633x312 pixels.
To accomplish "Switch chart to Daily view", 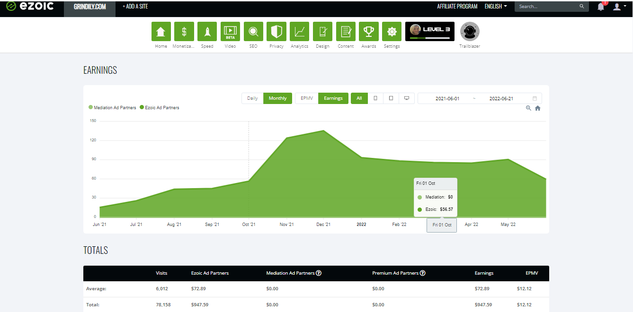I will pyautogui.click(x=253, y=98).
